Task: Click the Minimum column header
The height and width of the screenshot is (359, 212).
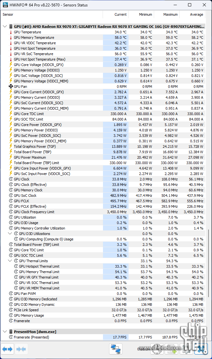Action: 141,14
